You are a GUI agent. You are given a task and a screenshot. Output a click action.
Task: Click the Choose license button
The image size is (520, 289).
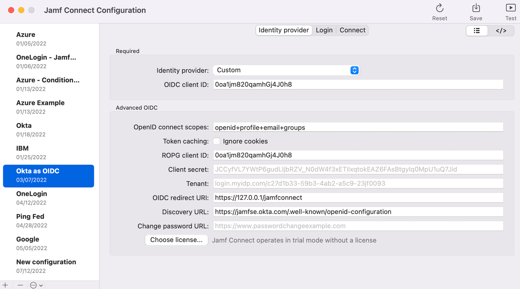click(176, 240)
